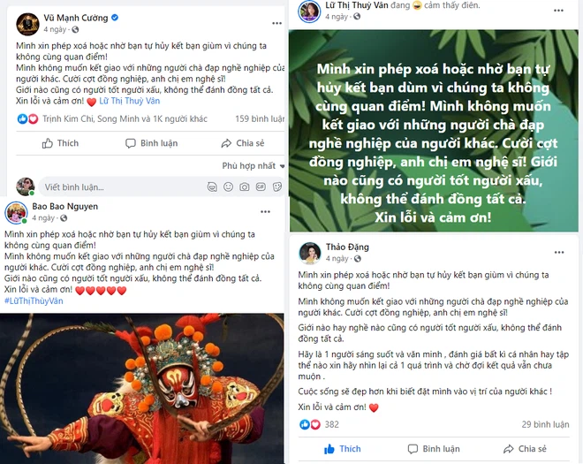Toggle Thích on Vũ Mạnh Cường's post

[60, 143]
